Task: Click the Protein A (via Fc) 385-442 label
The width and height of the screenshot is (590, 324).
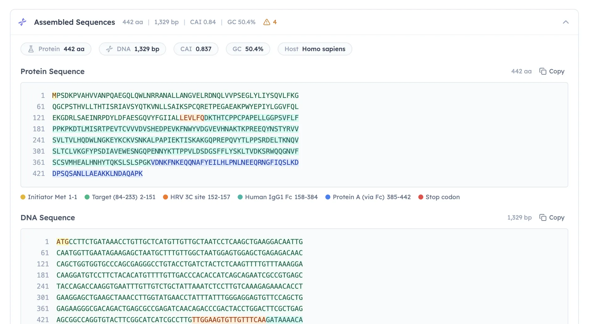Action: (x=372, y=197)
